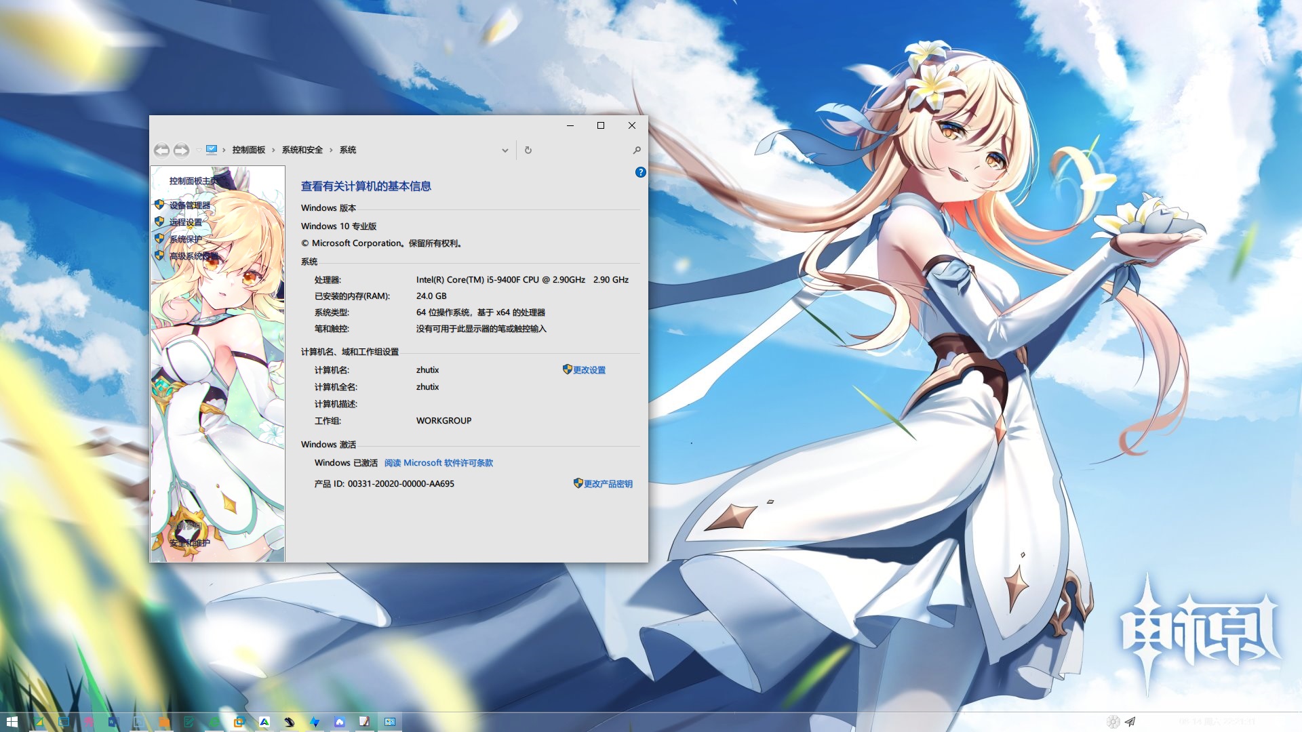The width and height of the screenshot is (1302, 732).
Task: Select 系统 in the breadcrumb
Action: (348, 150)
